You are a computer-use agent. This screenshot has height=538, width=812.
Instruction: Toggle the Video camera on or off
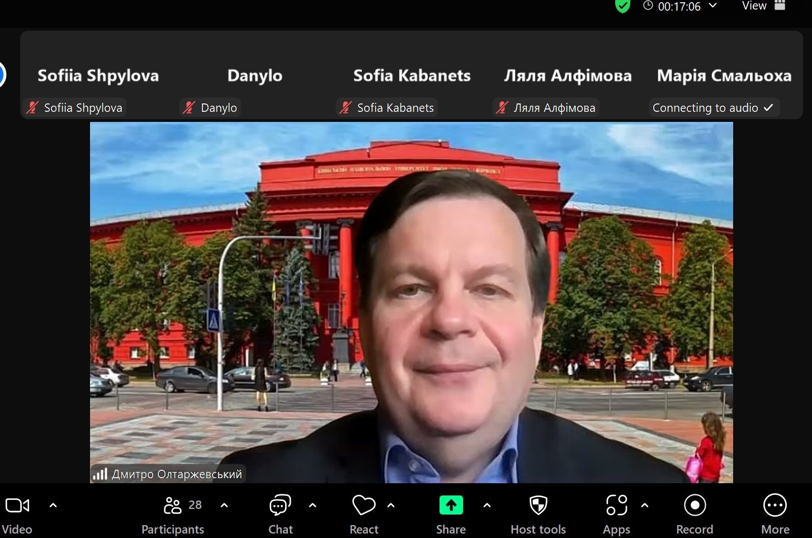[x=17, y=514]
